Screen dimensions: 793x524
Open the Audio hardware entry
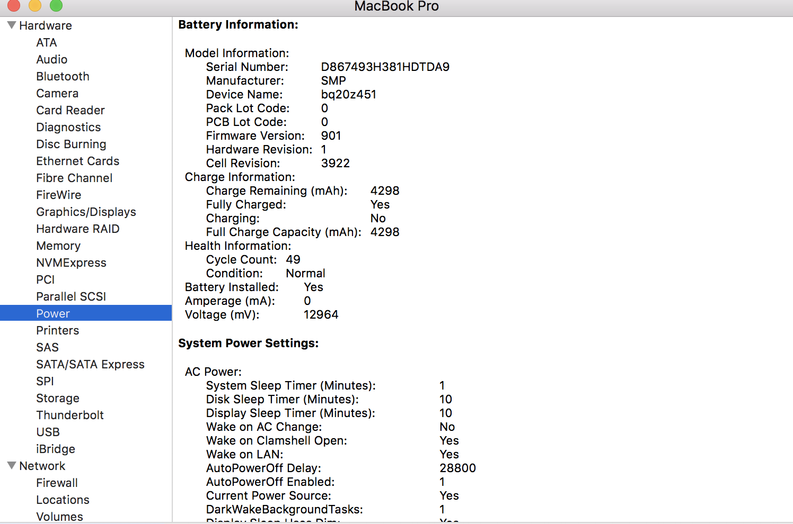click(x=51, y=59)
